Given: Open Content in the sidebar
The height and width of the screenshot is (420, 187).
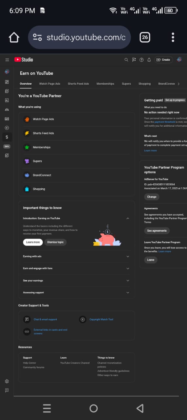Looking at the screenshot, I should pos(7,91).
